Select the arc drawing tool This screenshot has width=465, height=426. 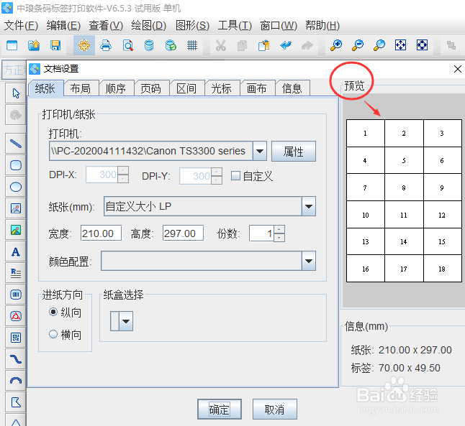point(16,381)
